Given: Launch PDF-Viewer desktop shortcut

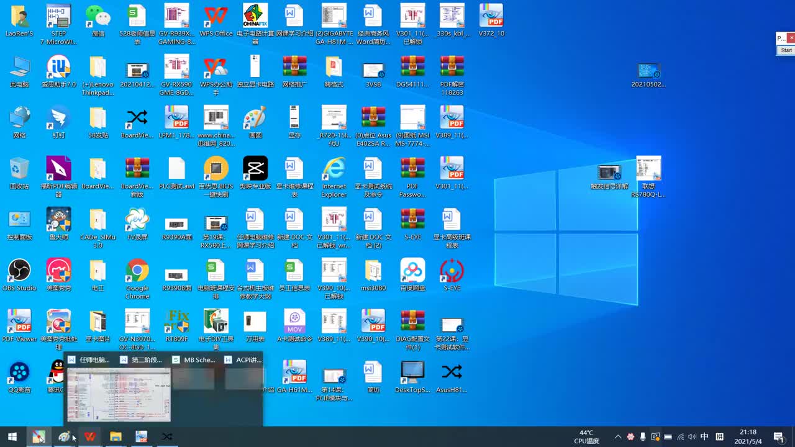Looking at the screenshot, I should pos(19,327).
